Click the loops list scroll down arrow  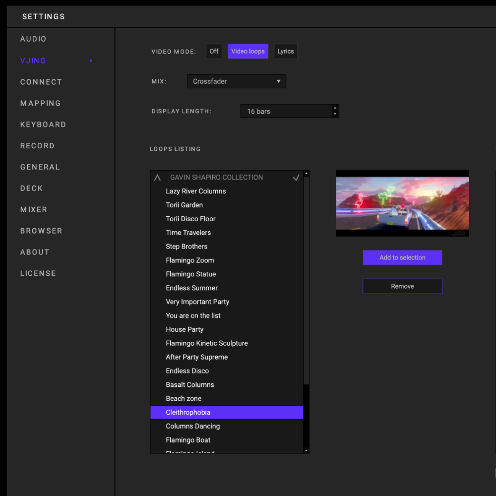pos(306,450)
